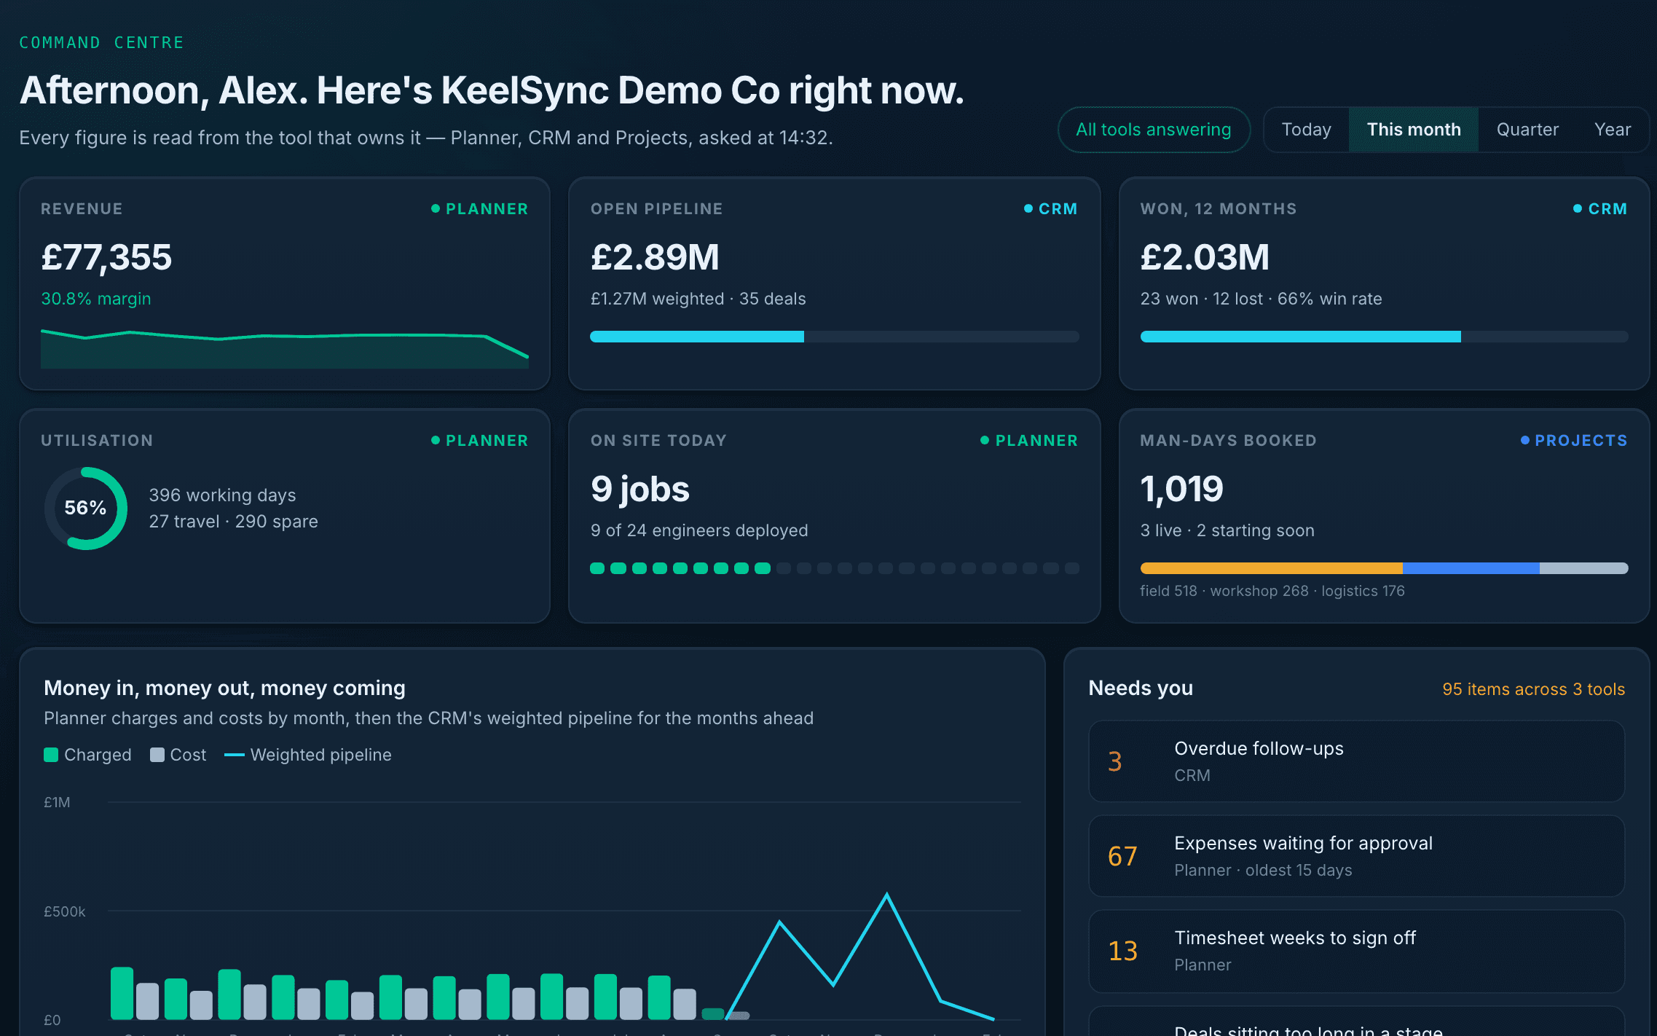
Task: Click the Money in, money out heading
Action: [x=224, y=688]
